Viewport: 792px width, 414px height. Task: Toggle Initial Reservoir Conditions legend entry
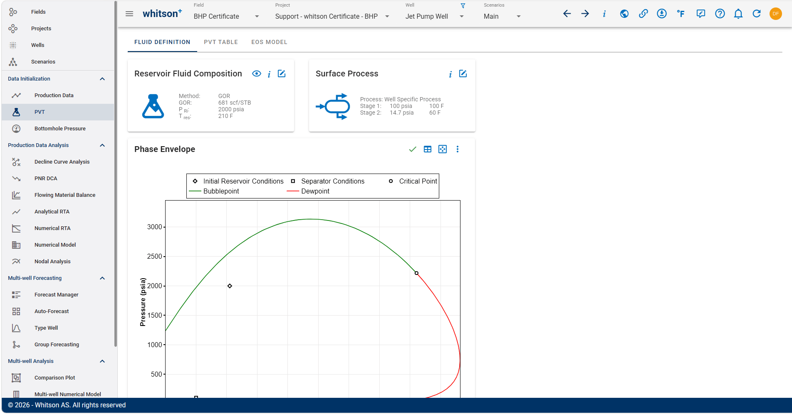[238, 181]
